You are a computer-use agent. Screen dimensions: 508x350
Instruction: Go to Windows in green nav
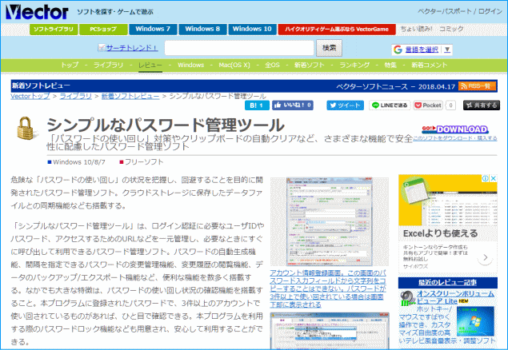pyautogui.click(x=190, y=65)
